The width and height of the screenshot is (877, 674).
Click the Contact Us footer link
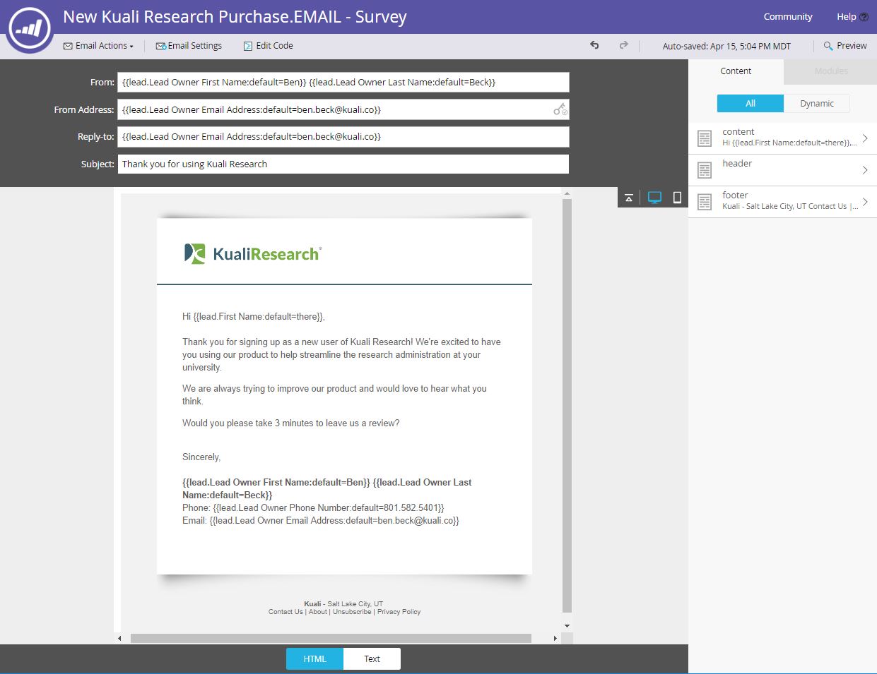pyautogui.click(x=286, y=612)
